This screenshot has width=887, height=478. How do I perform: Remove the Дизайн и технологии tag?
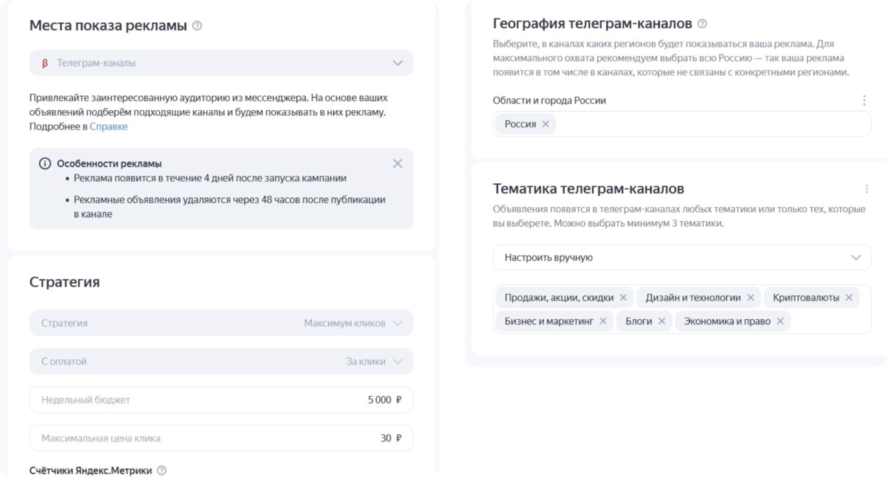pyautogui.click(x=750, y=298)
